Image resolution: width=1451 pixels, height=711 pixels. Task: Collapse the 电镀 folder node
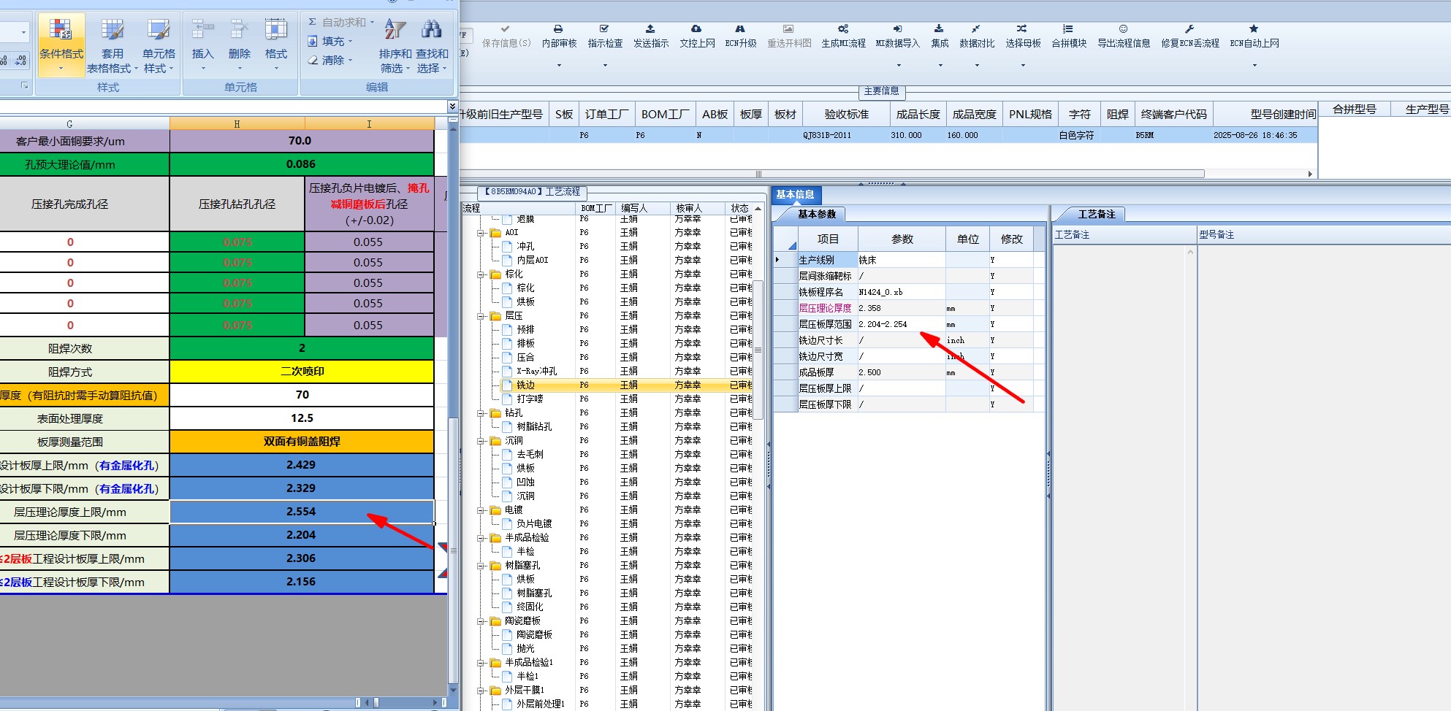(x=481, y=510)
